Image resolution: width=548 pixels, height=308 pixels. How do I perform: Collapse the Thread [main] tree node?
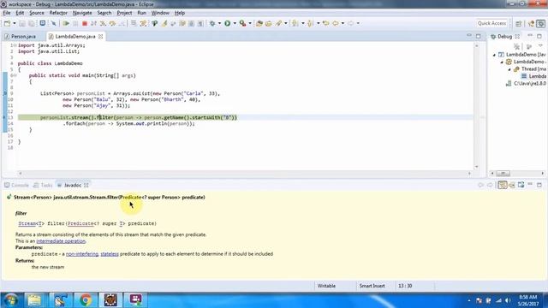(509, 69)
